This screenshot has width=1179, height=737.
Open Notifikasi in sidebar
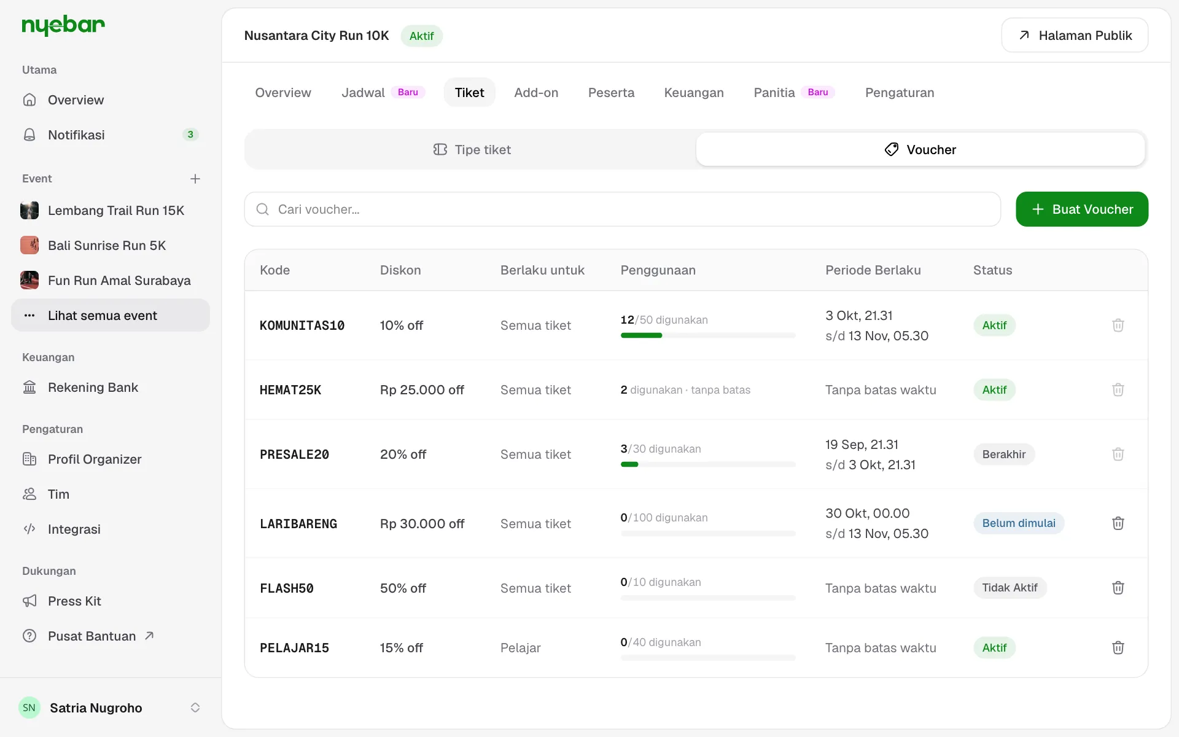pos(111,135)
